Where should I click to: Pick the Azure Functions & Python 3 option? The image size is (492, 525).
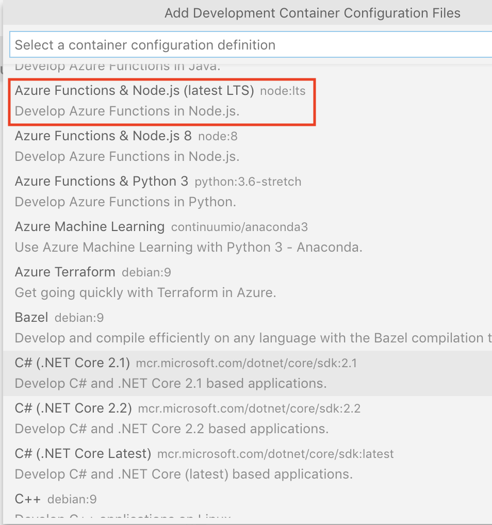(102, 182)
